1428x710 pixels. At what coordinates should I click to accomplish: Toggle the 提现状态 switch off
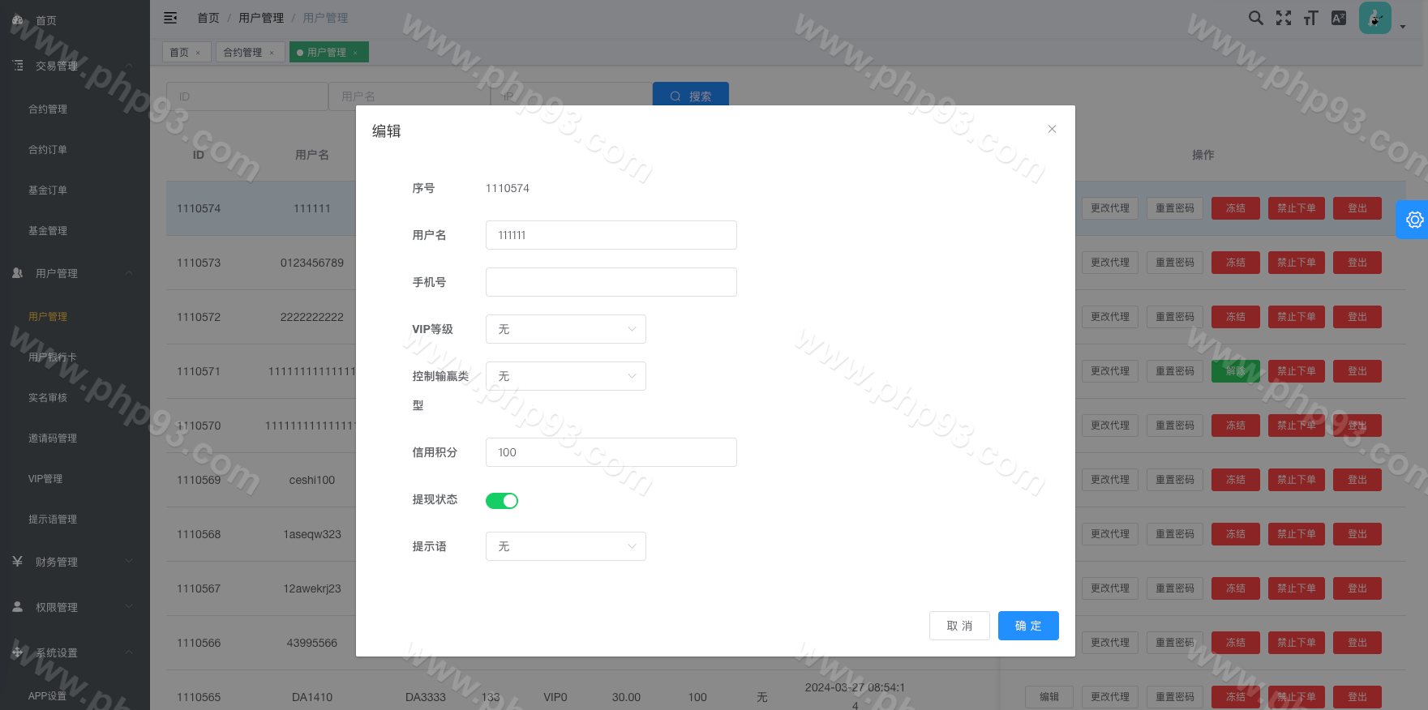pyautogui.click(x=501, y=501)
